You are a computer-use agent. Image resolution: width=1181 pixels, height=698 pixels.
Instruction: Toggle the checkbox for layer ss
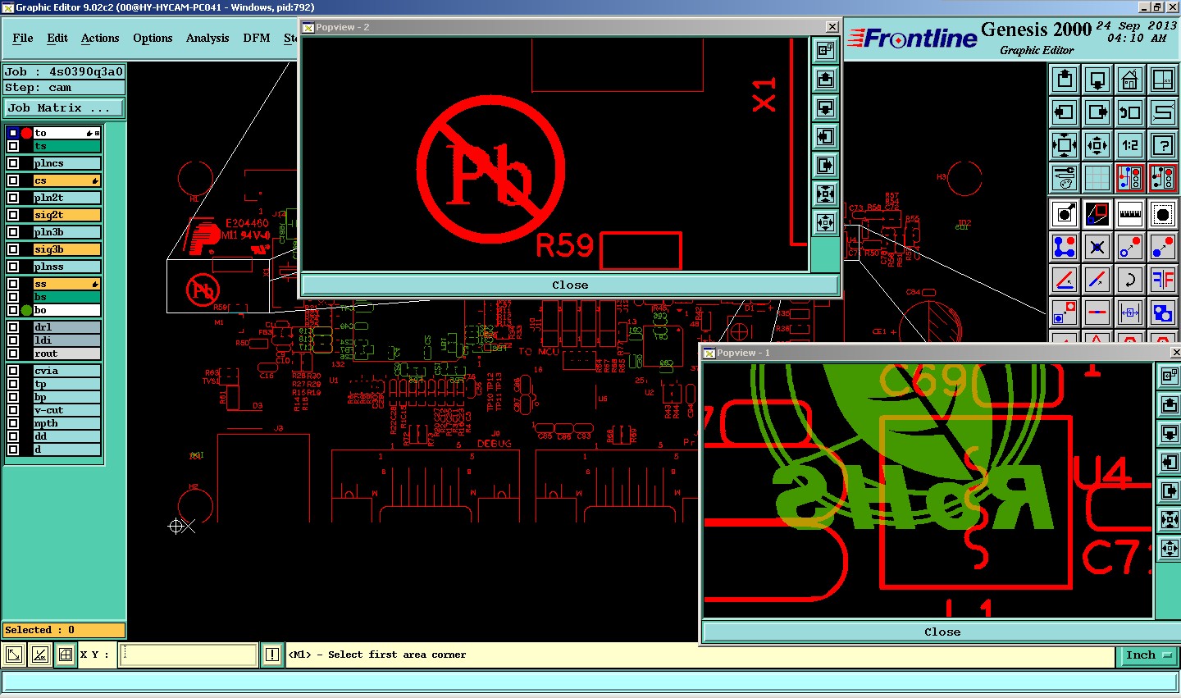tap(13, 284)
